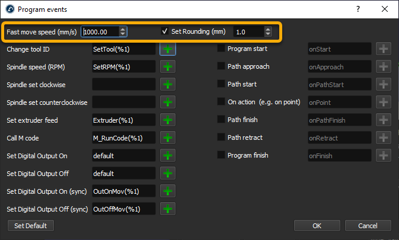
Task: Click green plus next to Change tool ID
Action: [x=168, y=49]
